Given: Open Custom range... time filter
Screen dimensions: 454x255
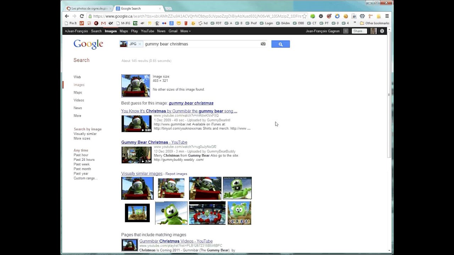Looking at the screenshot, I should coord(85,178).
